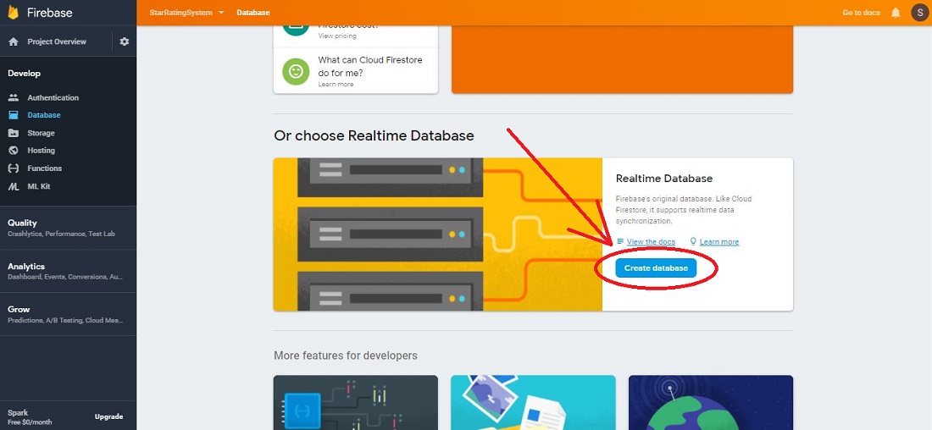Image resolution: width=932 pixels, height=430 pixels.
Task: Click the document icon beside View the docs
Action: point(620,242)
